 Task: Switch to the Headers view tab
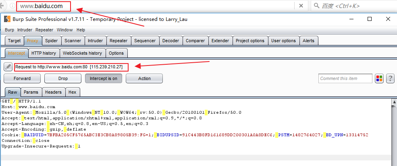tap(54, 92)
